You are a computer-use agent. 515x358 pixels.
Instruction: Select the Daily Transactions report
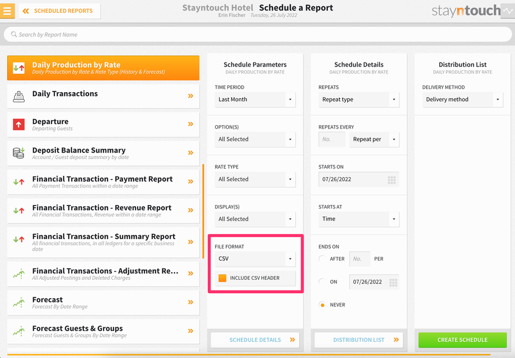tap(103, 96)
